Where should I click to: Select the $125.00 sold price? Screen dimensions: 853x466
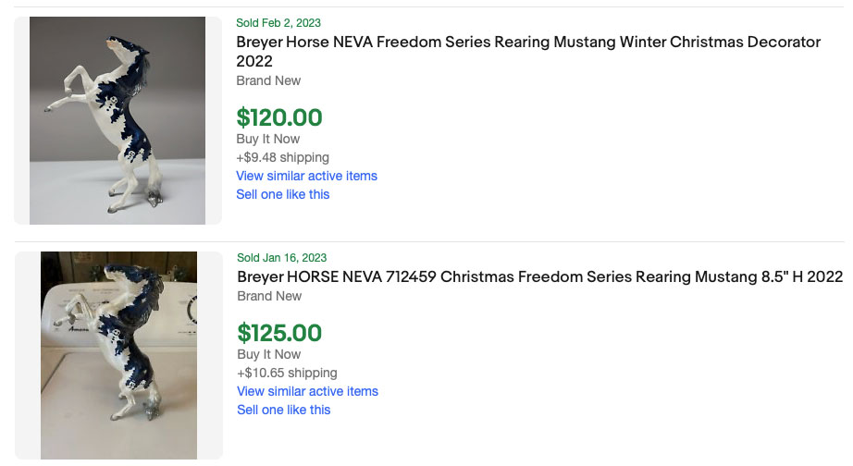click(x=279, y=333)
